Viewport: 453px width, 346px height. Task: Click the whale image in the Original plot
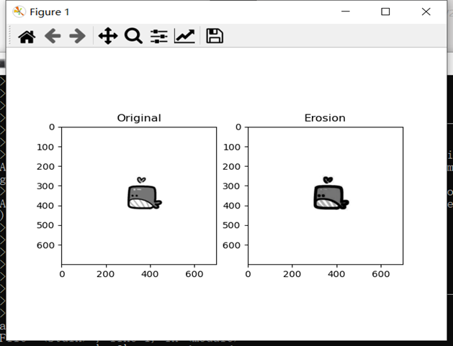pos(145,193)
